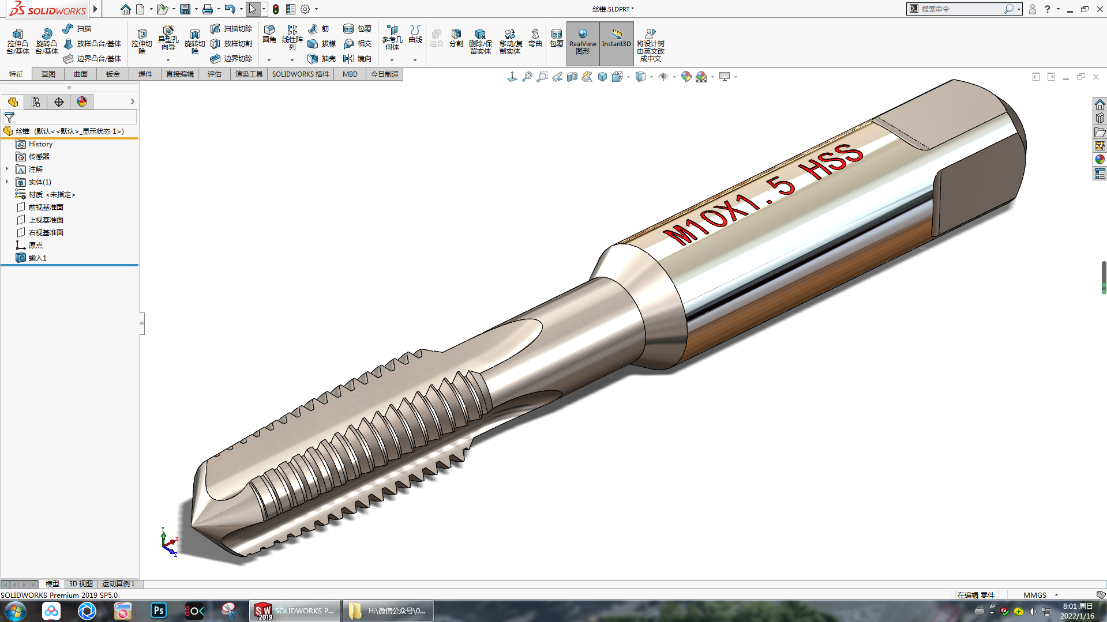Click the 搜索命令 search field
Screen dimensions: 1107x622
pyautogui.click(x=960, y=9)
